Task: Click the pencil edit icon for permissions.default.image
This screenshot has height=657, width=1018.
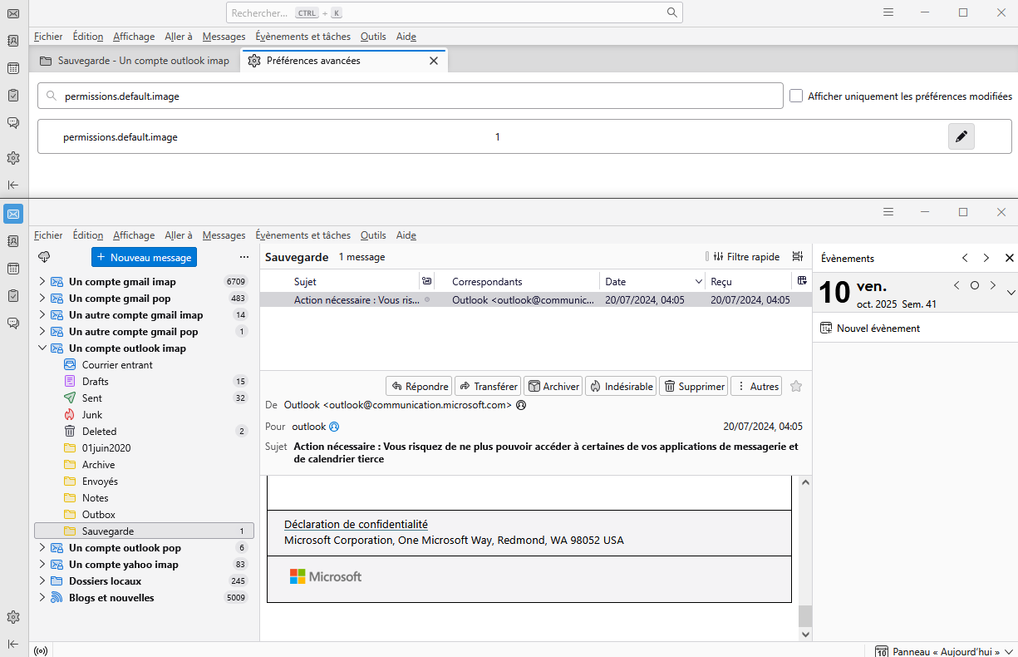Action: tap(961, 137)
